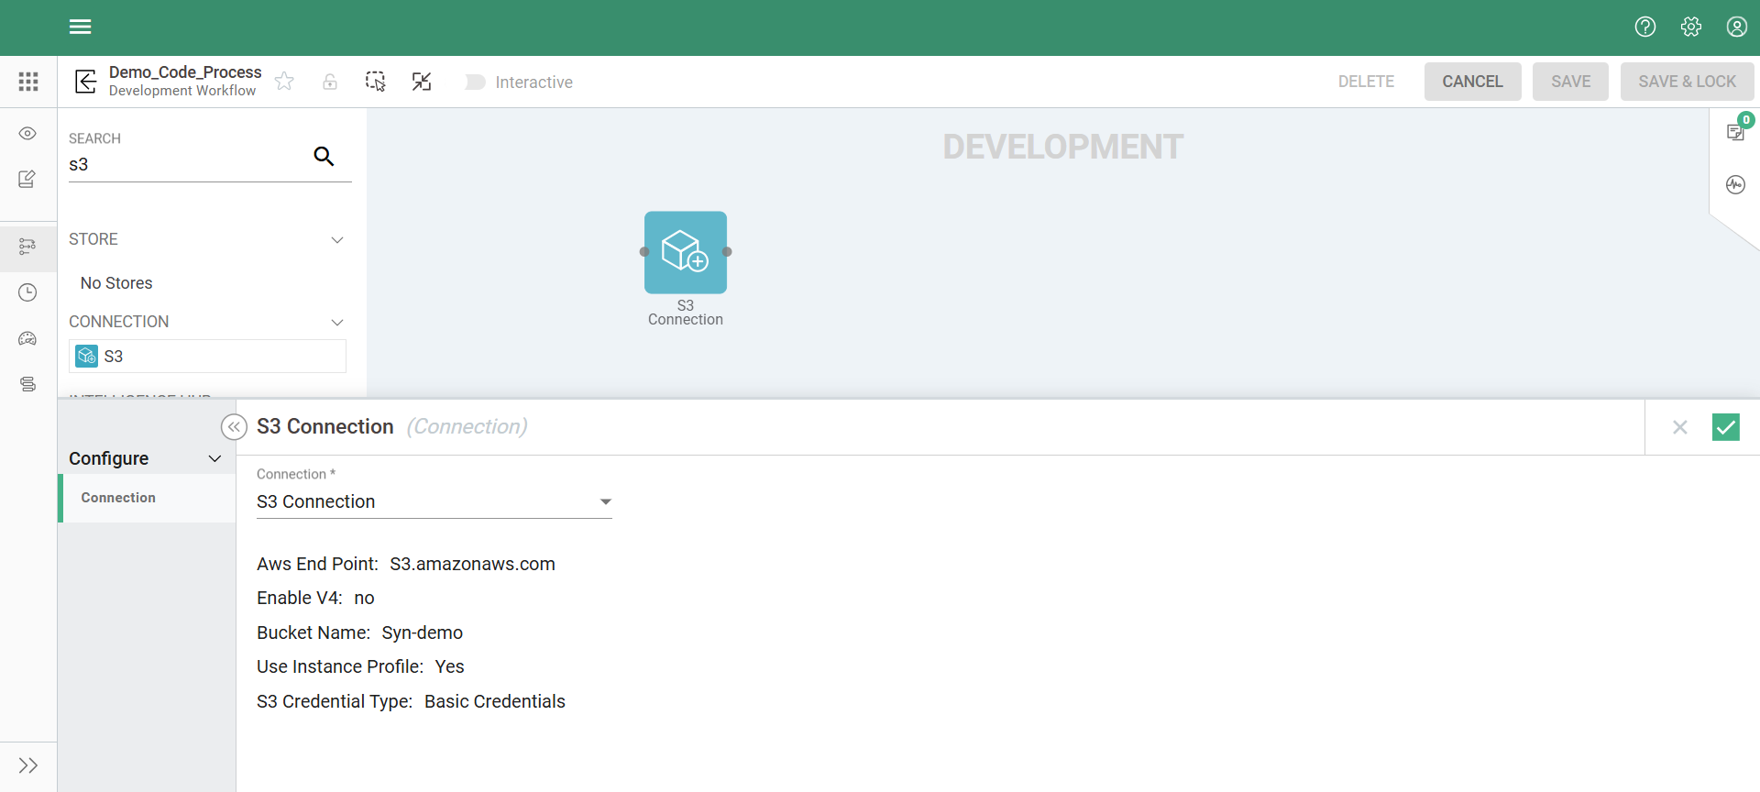
Task: Collapse the CONNECTION section chevron
Action: coord(337,323)
